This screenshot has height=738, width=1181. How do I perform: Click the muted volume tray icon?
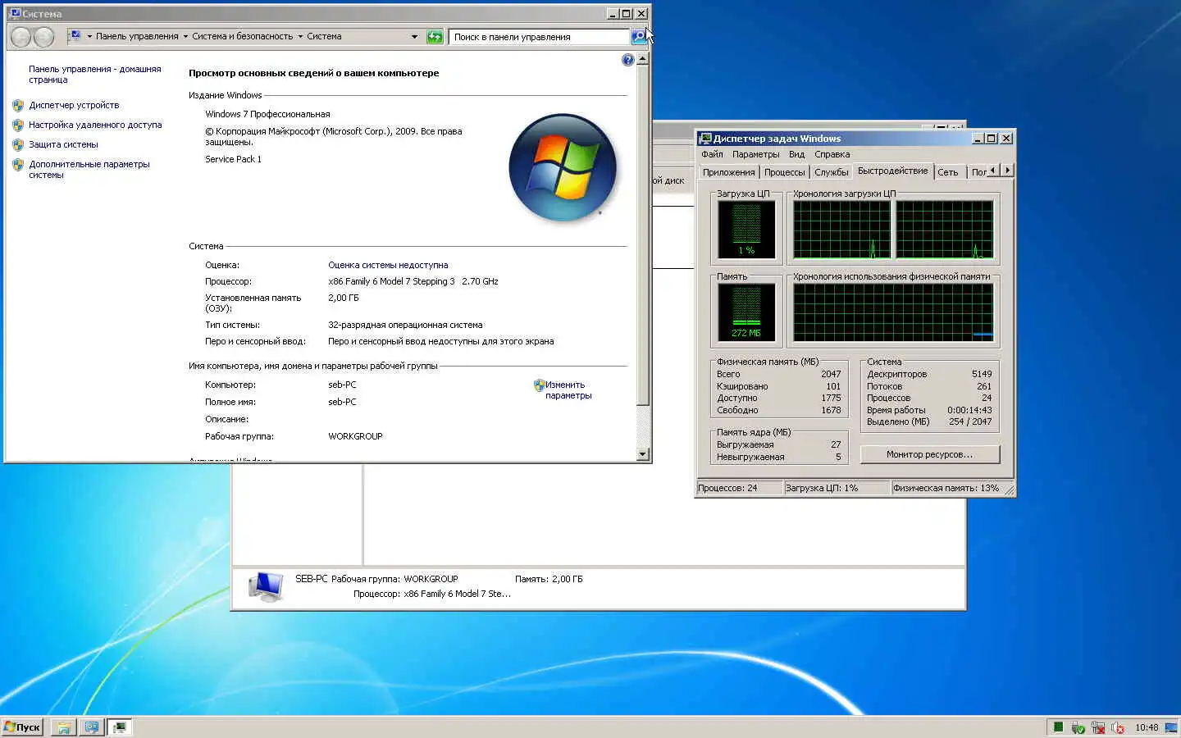coord(1118,727)
